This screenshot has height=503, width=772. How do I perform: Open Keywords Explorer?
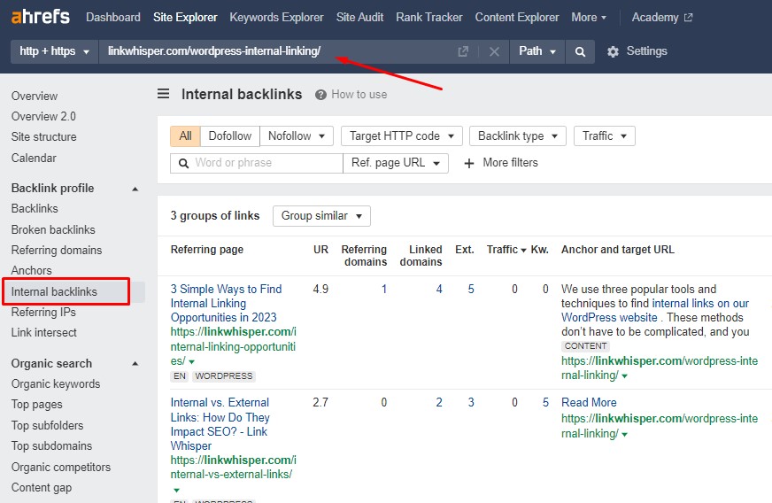point(276,17)
